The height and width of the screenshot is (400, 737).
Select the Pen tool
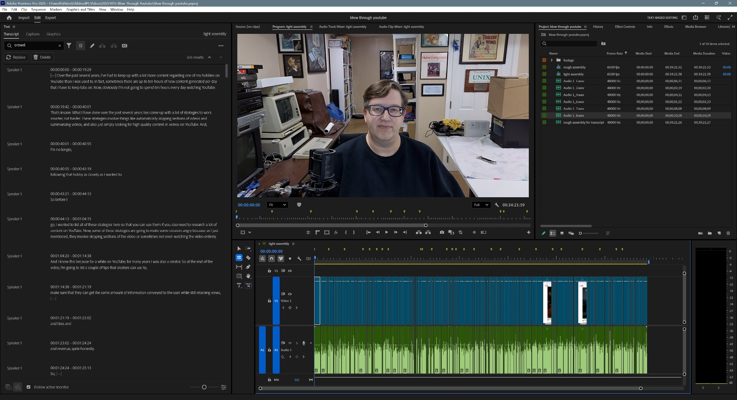tap(248, 267)
